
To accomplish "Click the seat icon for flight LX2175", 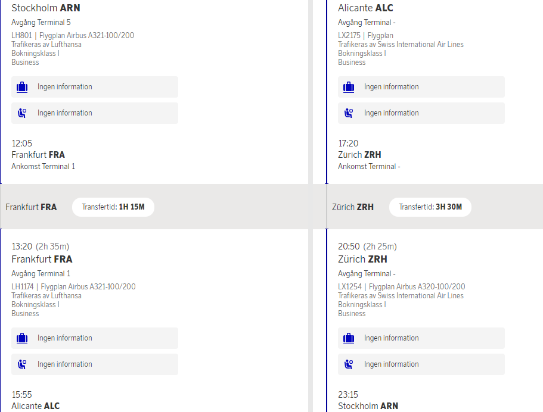I will (349, 113).
